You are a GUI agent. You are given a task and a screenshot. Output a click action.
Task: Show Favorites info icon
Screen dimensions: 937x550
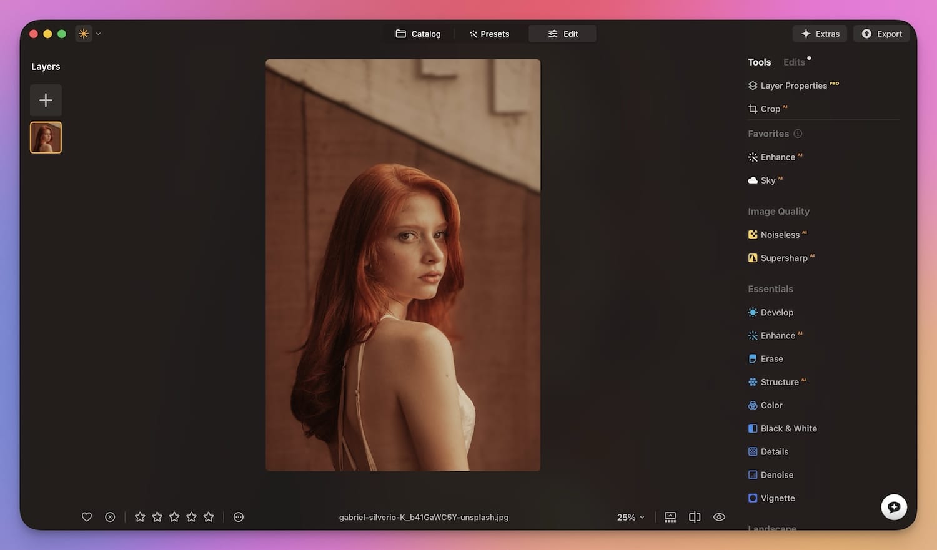coord(798,134)
